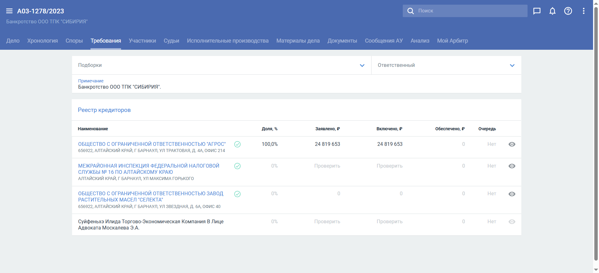This screenshot has width=599, height=273.
Task: Click the scrollbar down arrow
Action: pos(596,270)
